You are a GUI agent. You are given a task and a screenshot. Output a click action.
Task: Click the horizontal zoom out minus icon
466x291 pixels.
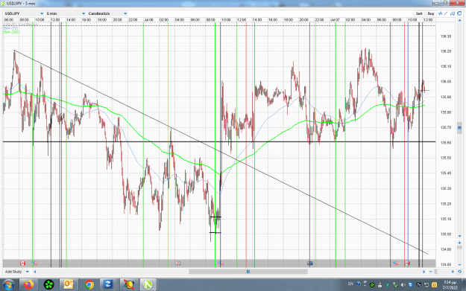pyautogui.click(x=431, y=272)
